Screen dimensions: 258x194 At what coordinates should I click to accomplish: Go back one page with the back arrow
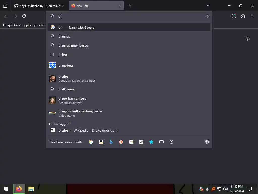click(x=6, y=16)
